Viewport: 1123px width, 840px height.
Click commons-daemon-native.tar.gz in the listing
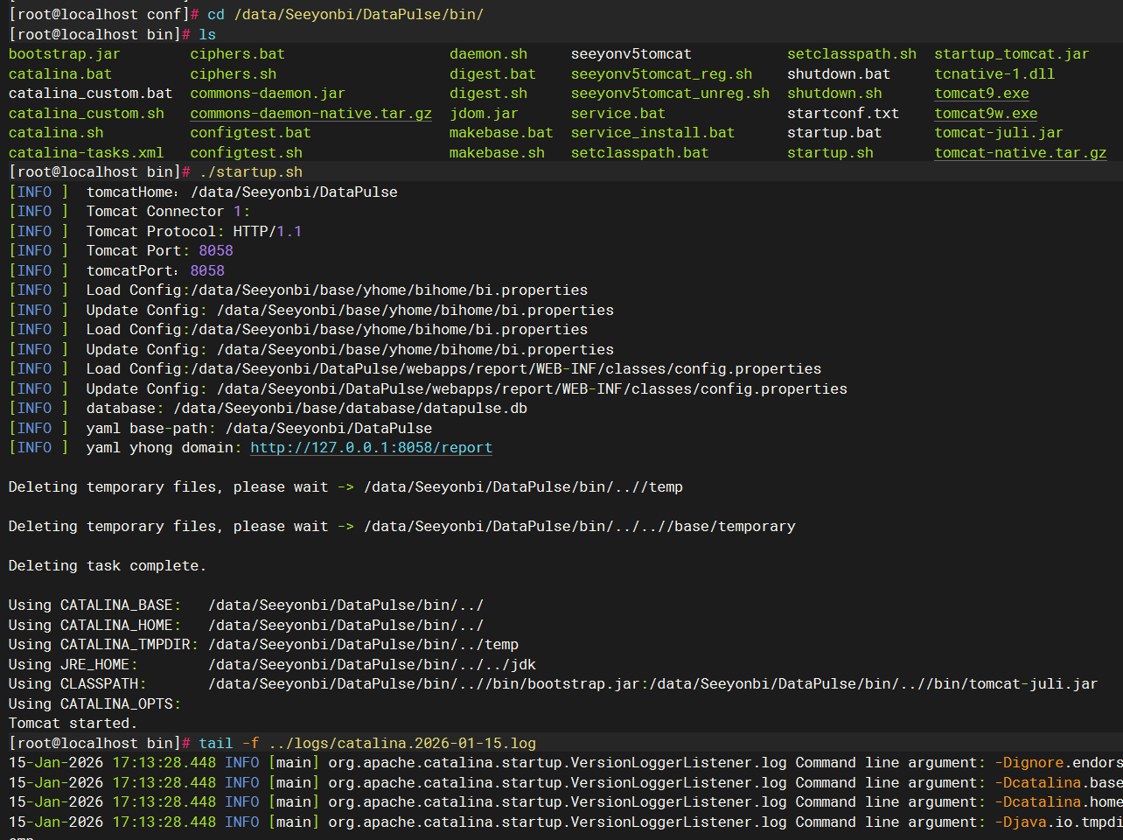[x=310, y=114]
